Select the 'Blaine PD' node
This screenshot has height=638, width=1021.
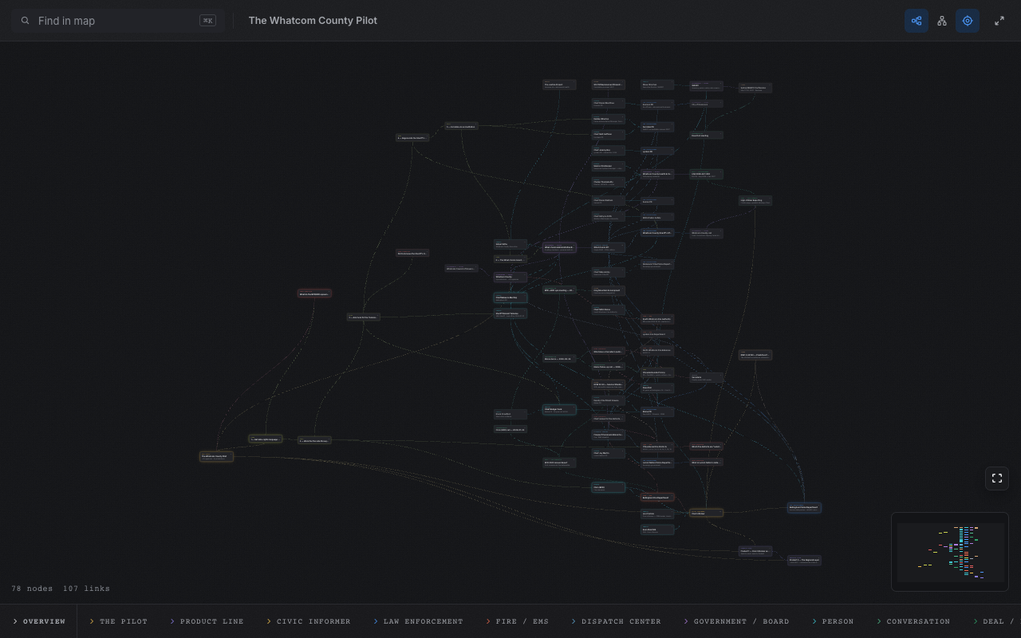(657, 412)
